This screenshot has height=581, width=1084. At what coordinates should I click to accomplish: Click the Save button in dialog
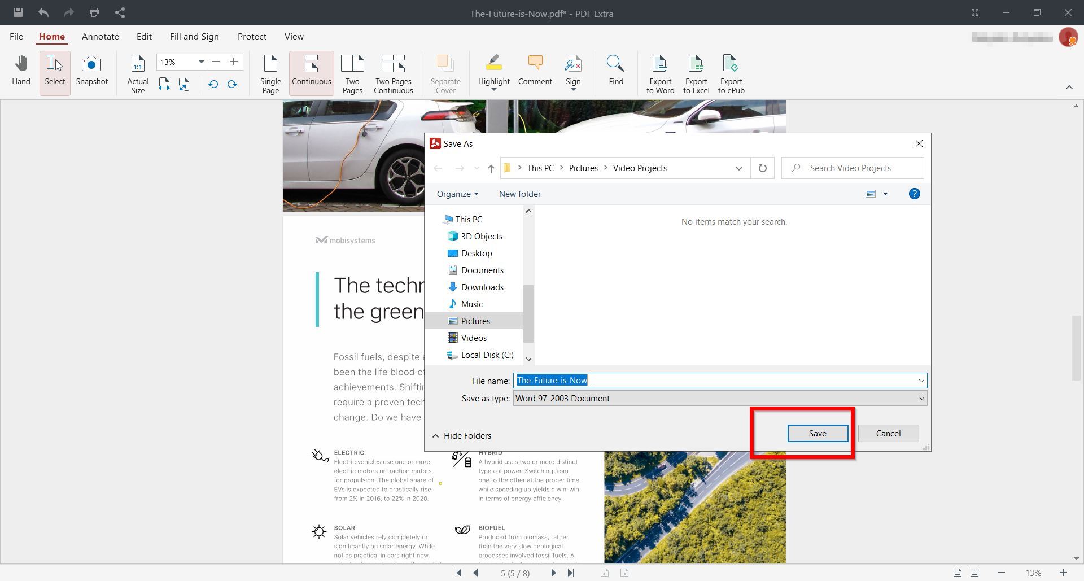817,434
